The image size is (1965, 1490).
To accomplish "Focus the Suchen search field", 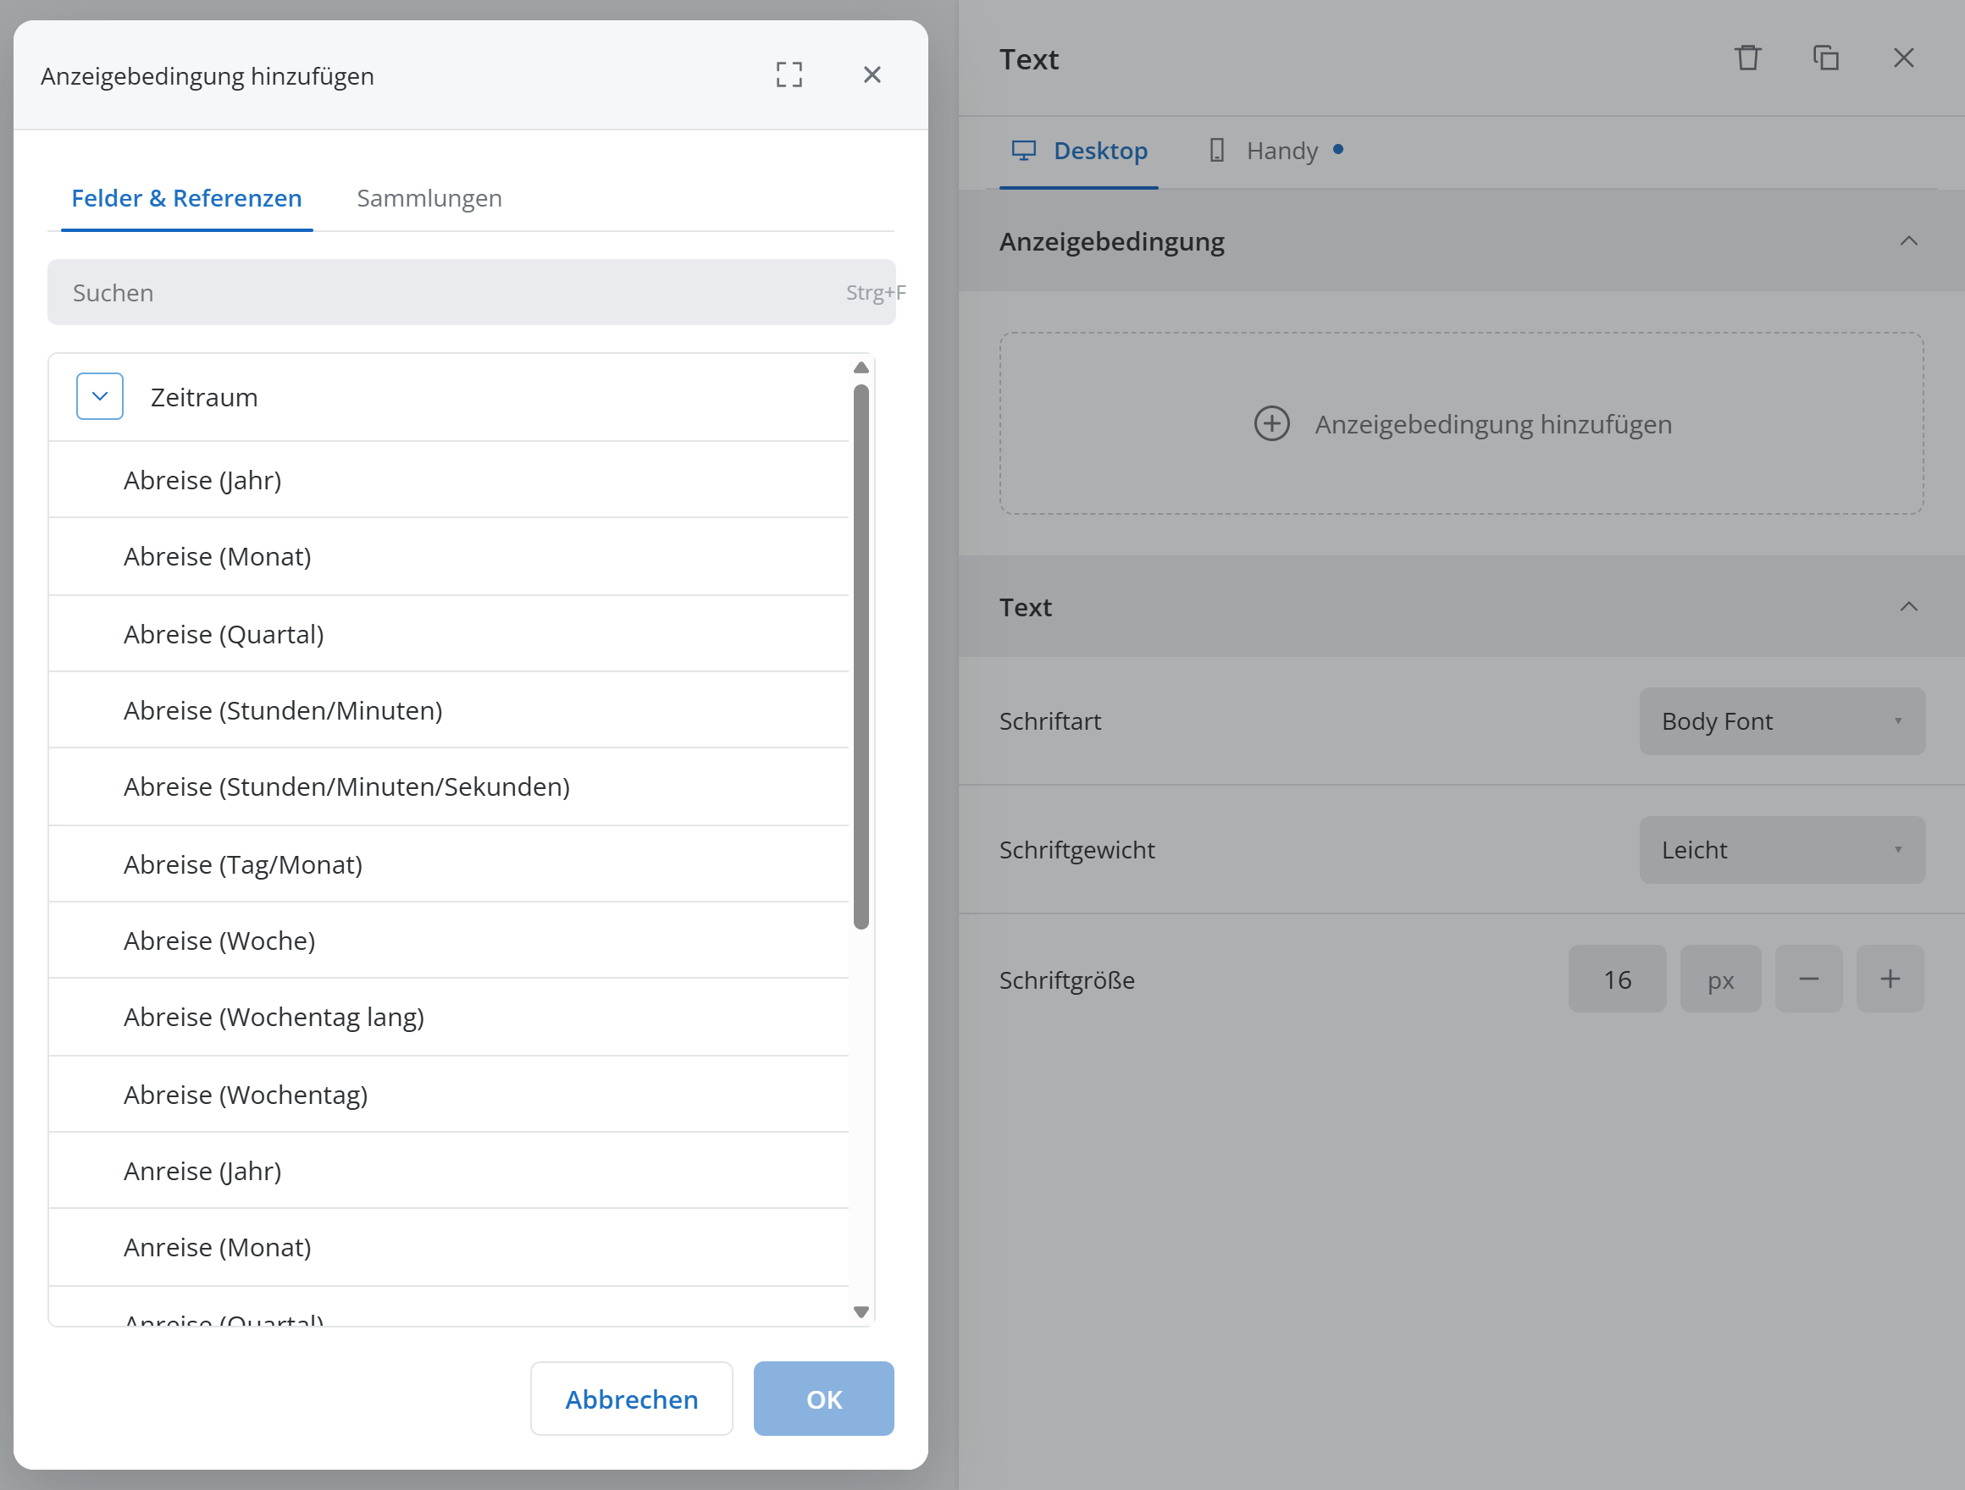I will pos(471,292).
